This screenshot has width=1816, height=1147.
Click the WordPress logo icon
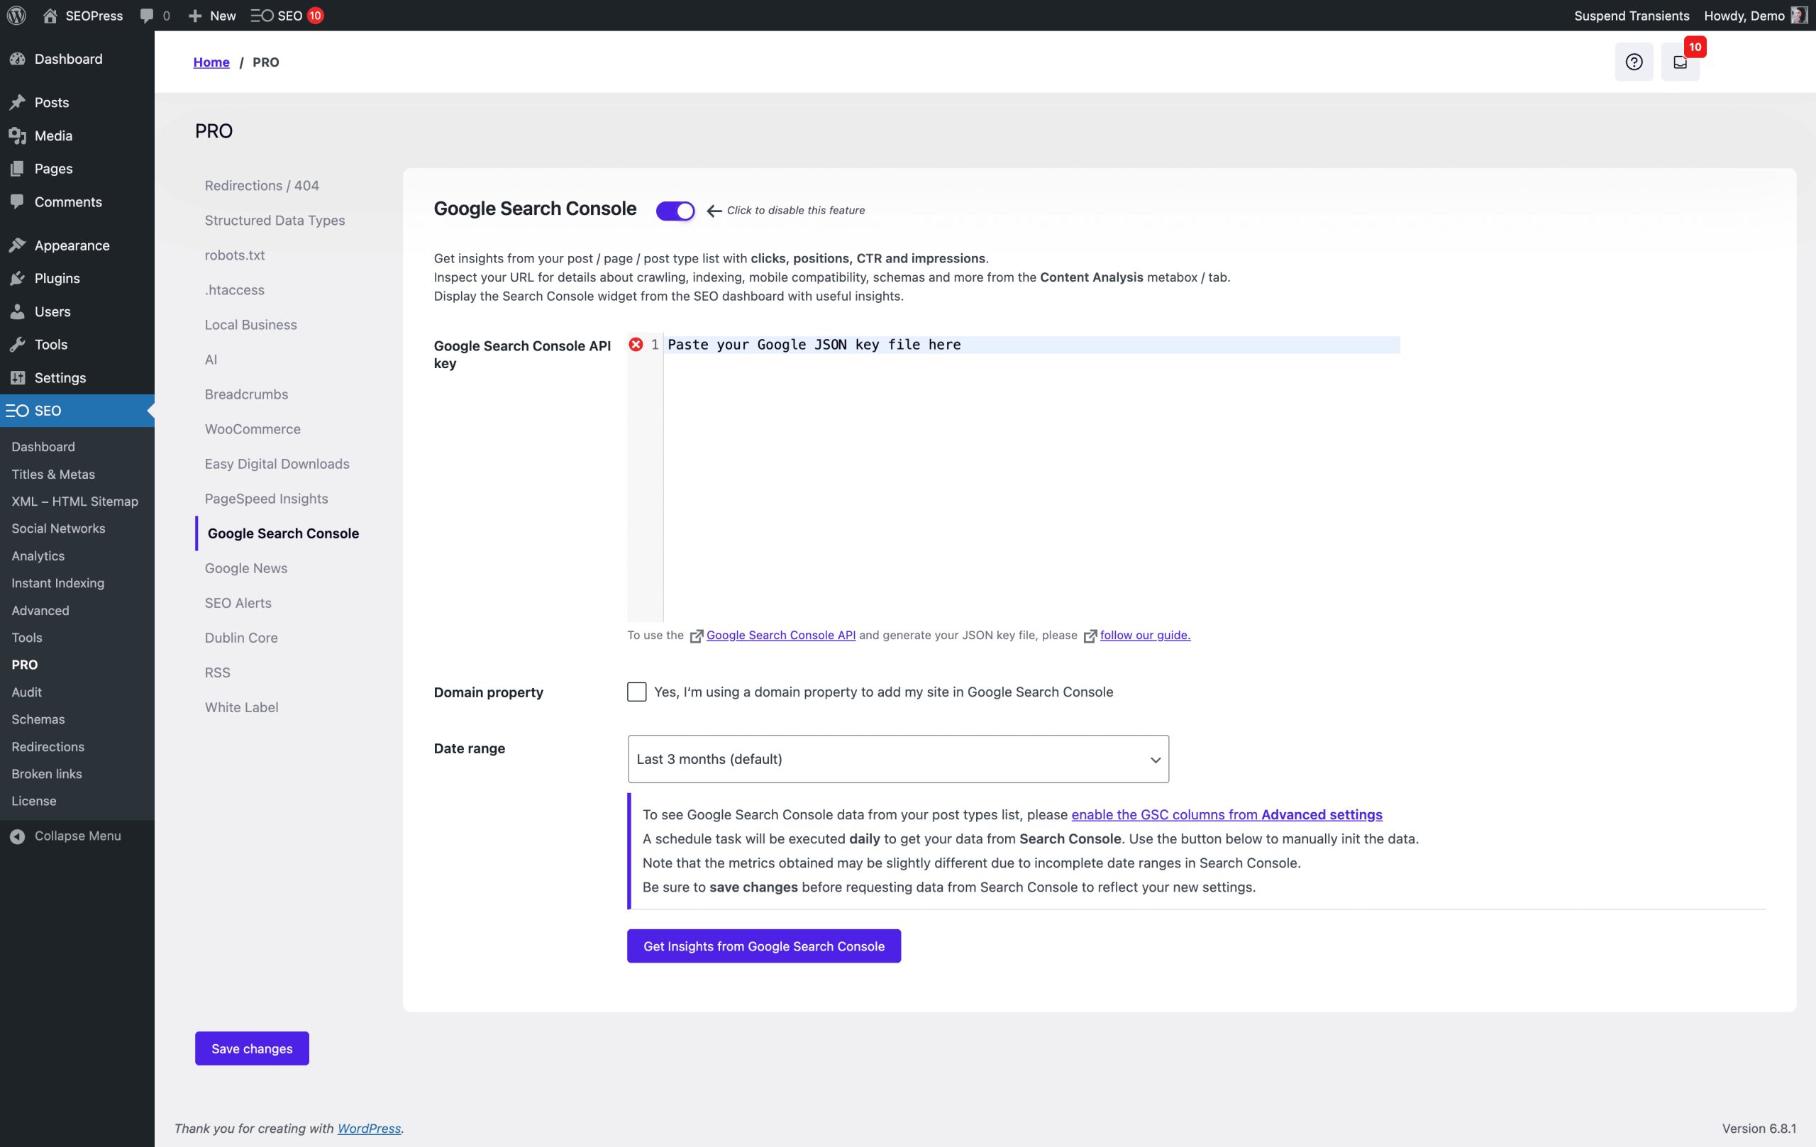(16, 15)
